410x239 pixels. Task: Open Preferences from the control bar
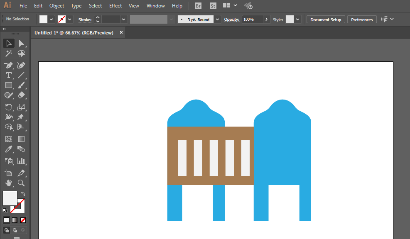[362, 20]
